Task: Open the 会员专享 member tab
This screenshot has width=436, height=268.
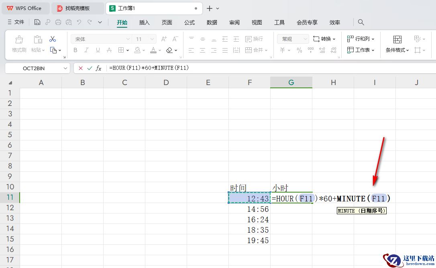Action: 307,22
